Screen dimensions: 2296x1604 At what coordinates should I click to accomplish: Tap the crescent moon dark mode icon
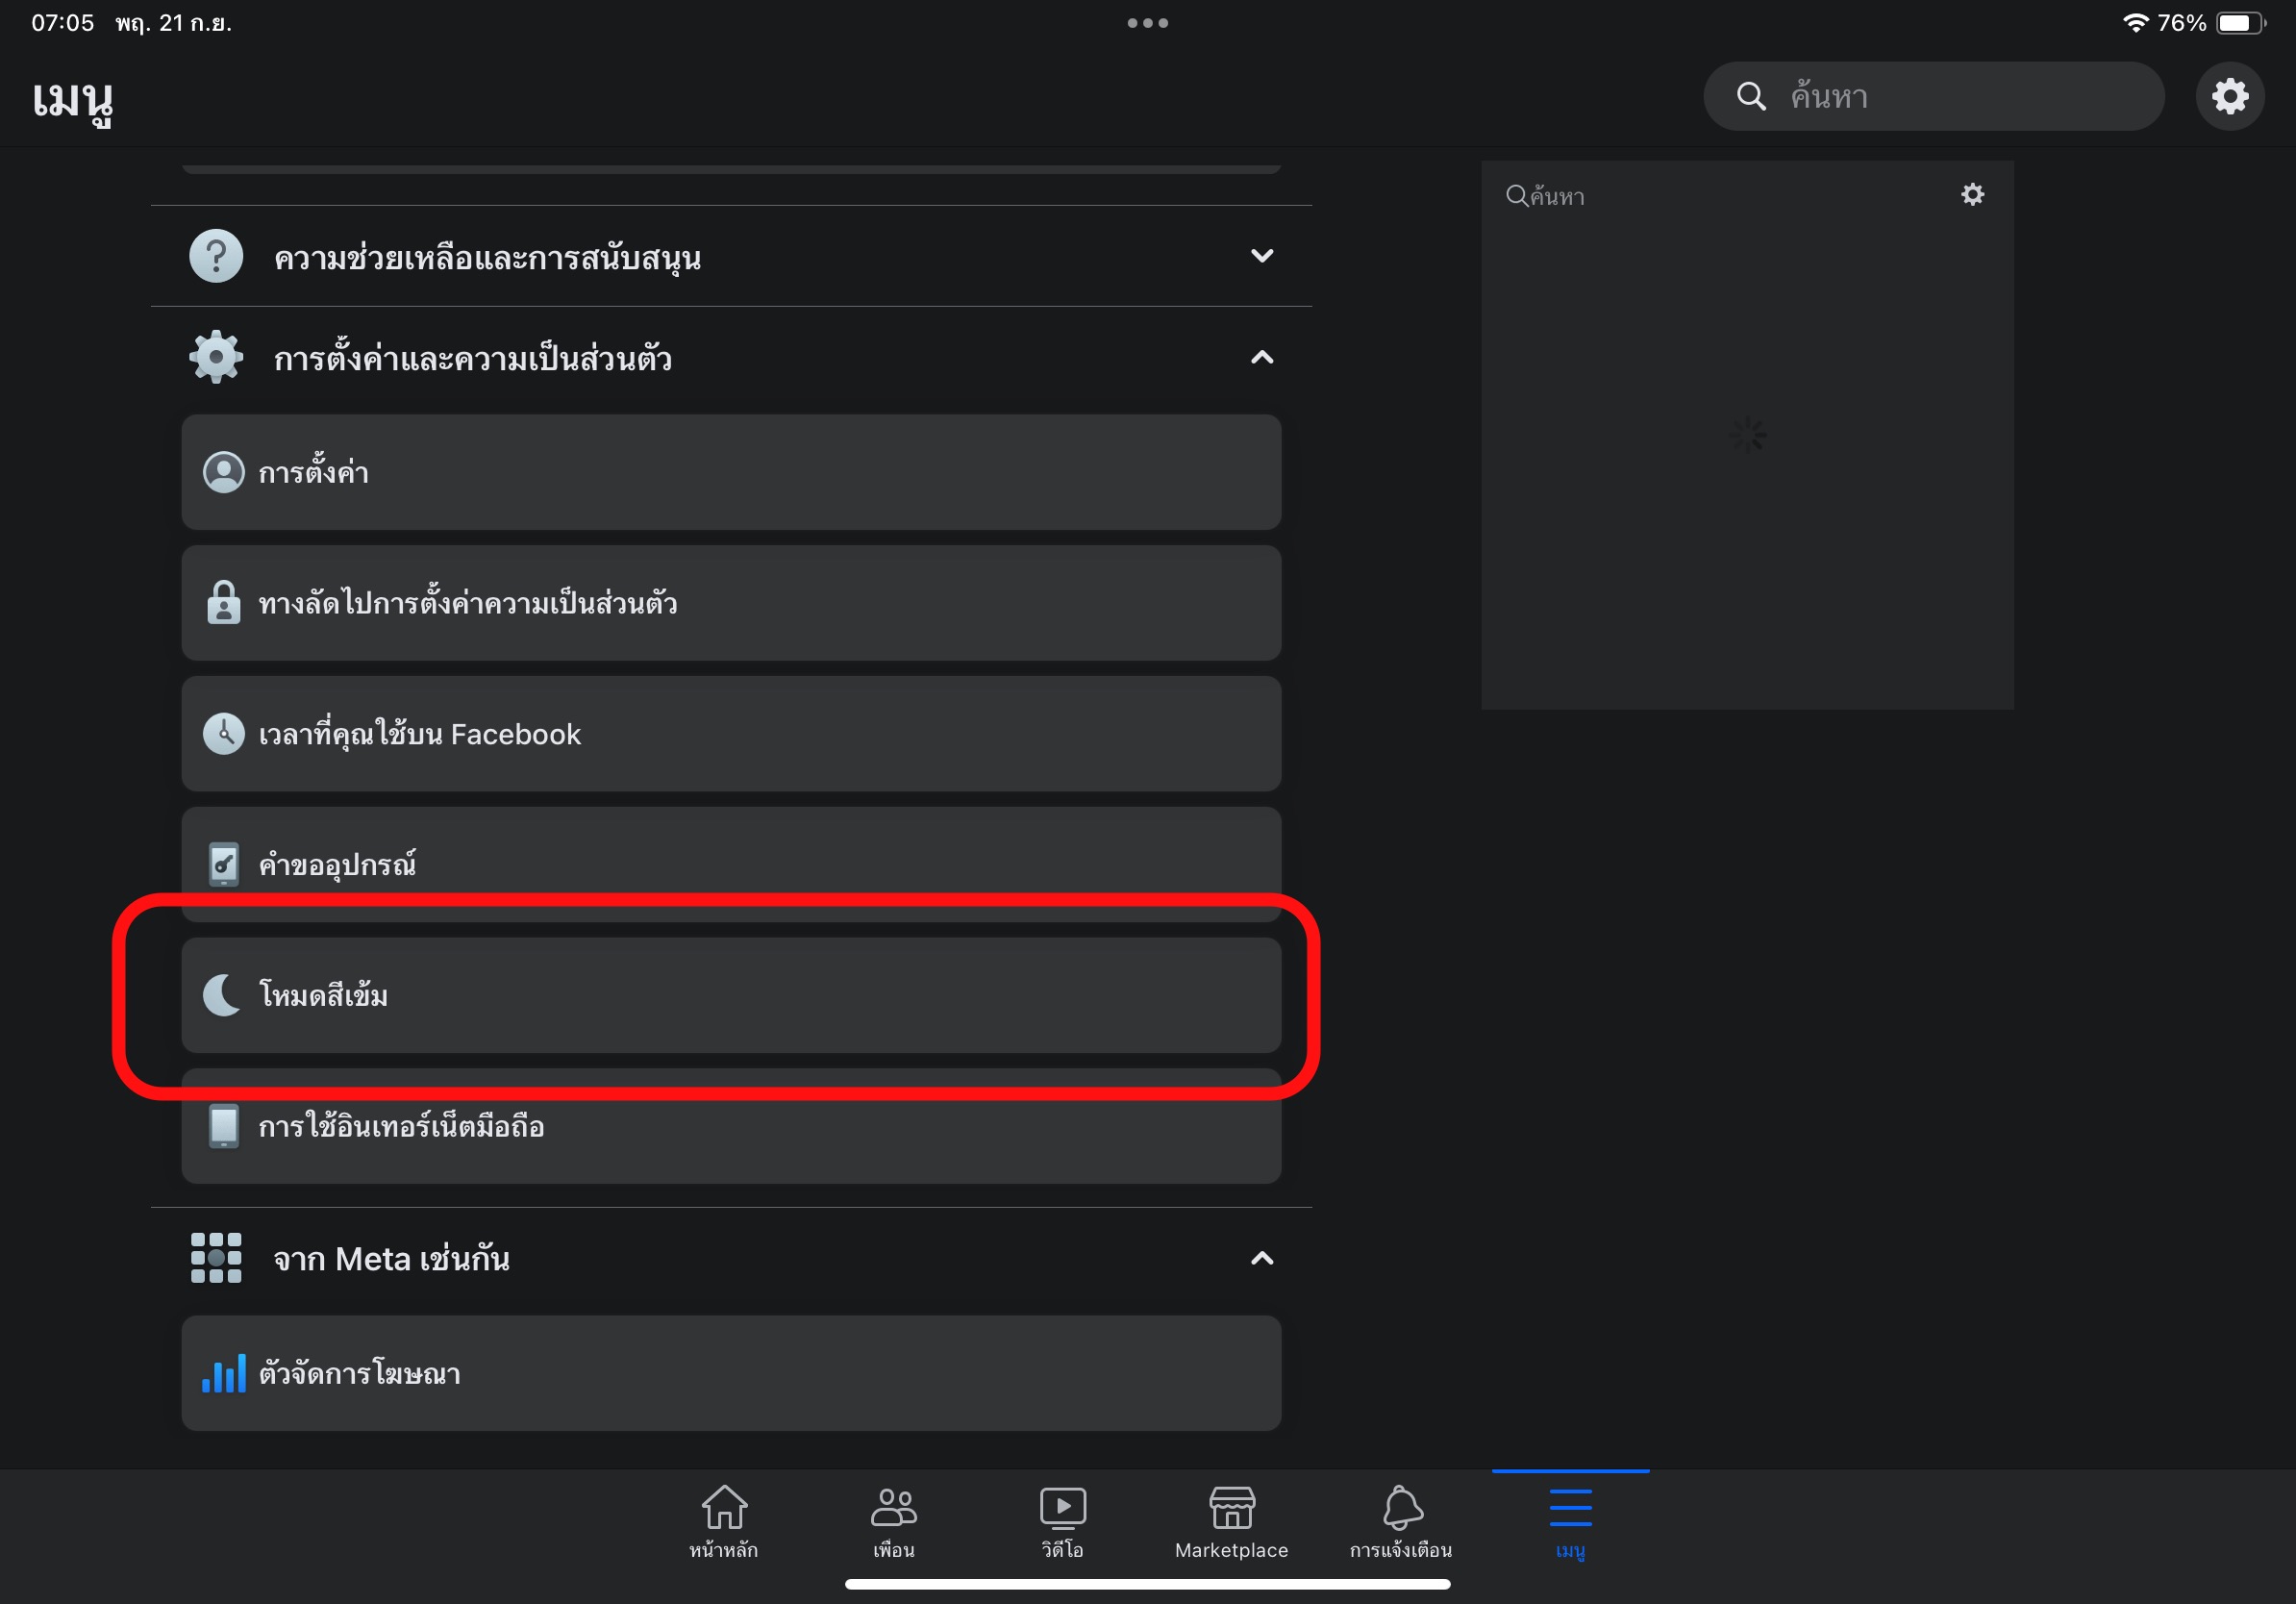222,995
